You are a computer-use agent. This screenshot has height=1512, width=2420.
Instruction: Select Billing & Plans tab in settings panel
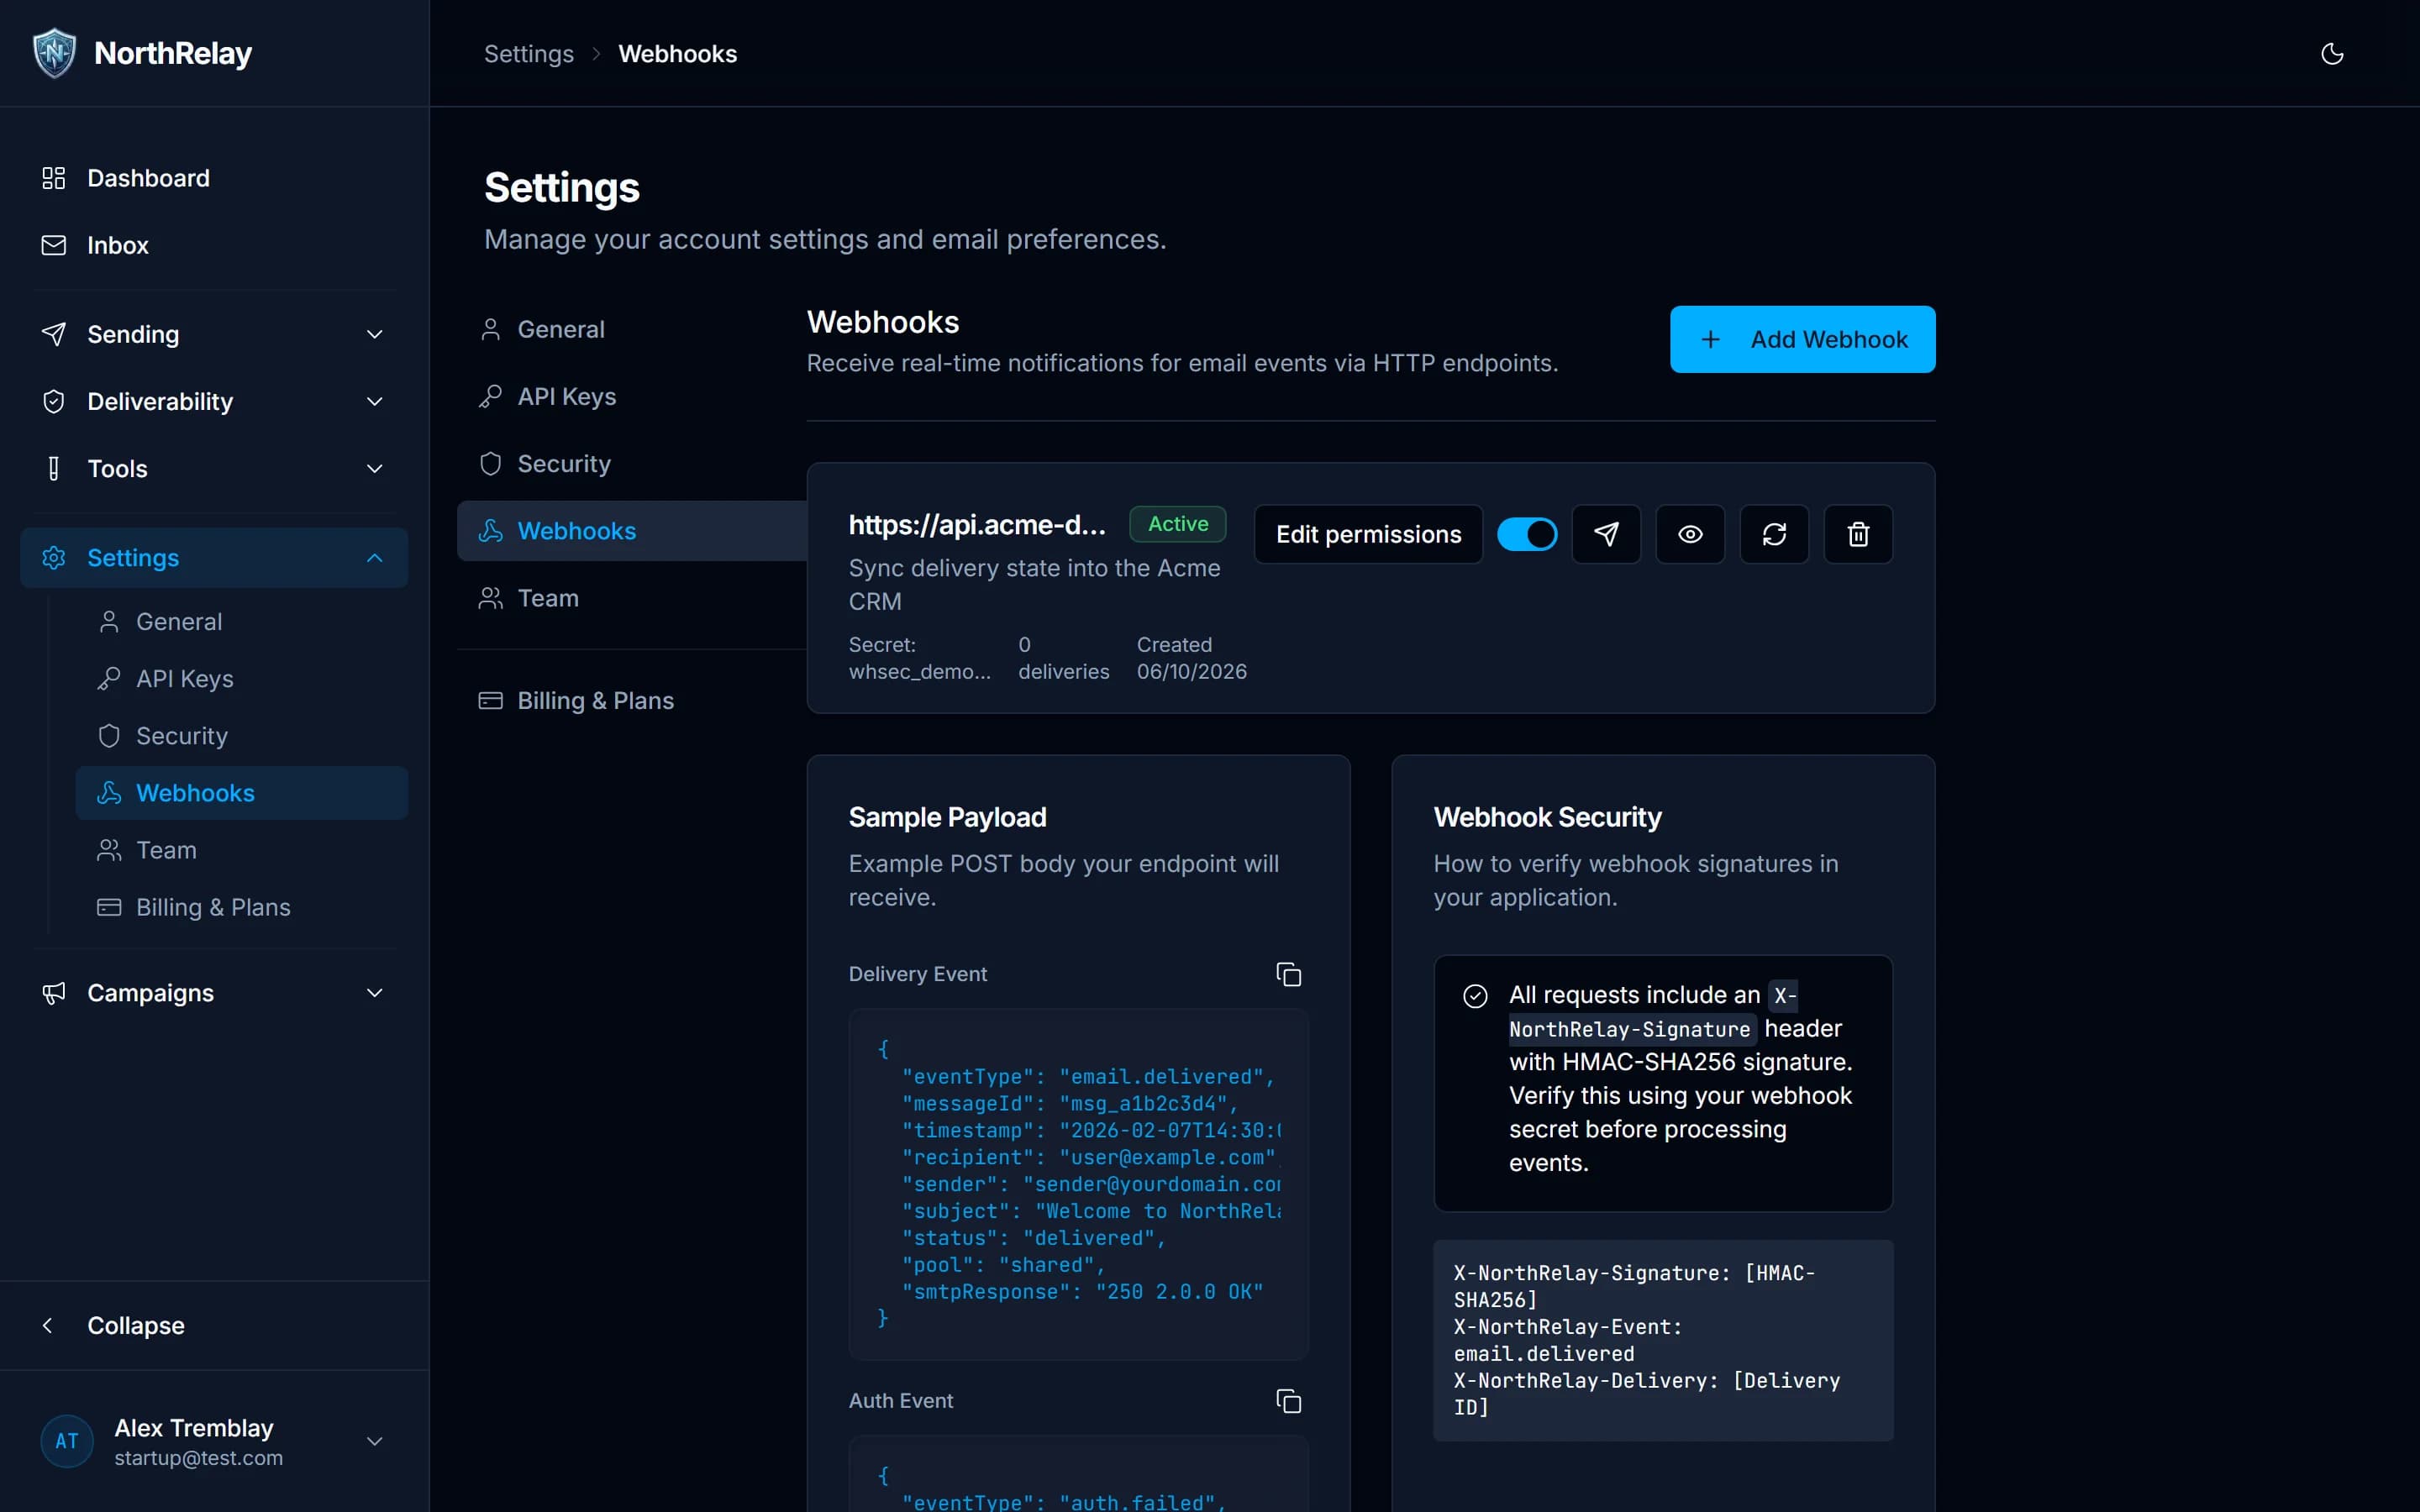632,700
